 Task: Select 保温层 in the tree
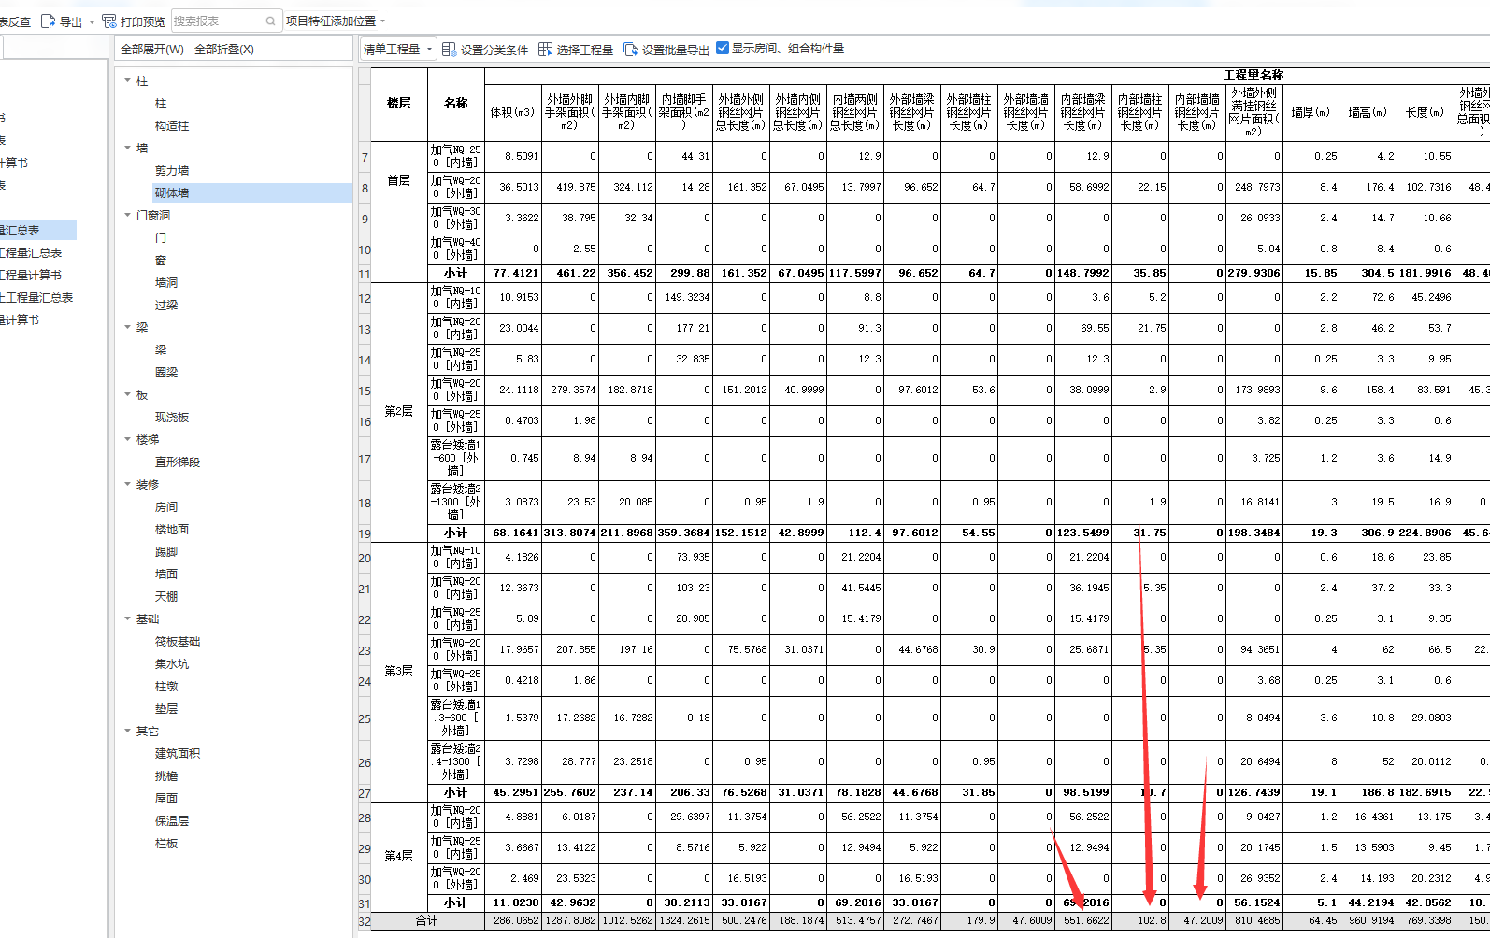(x=172, y=820)
